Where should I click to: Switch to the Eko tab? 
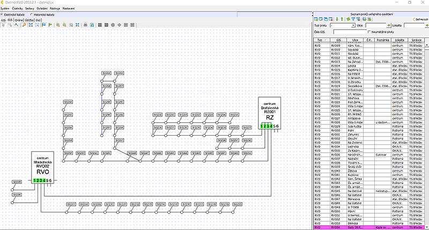(x=38, y=20)
